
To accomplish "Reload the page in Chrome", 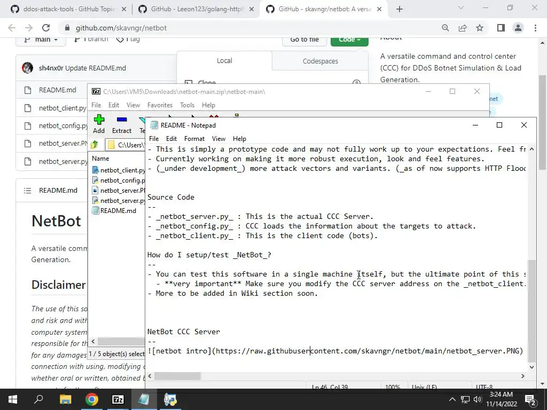I will 46,28.
